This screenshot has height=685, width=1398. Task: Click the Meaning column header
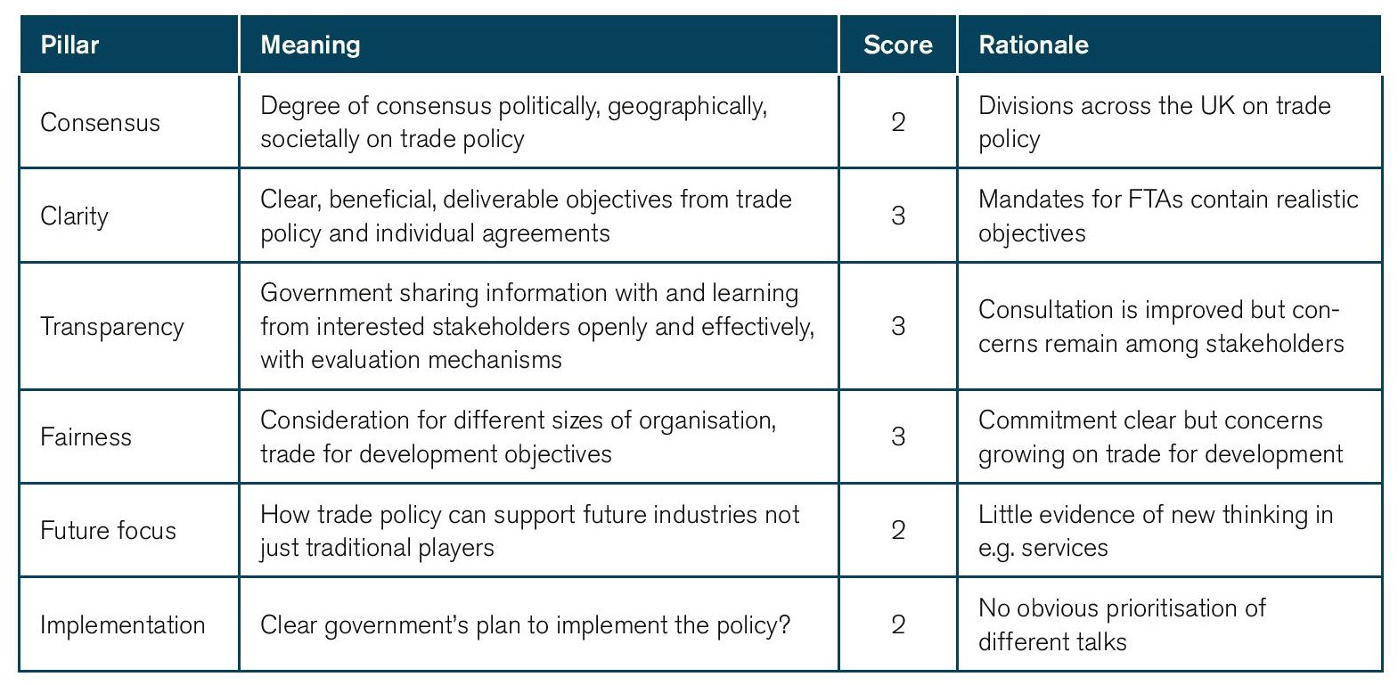point(310,45)
